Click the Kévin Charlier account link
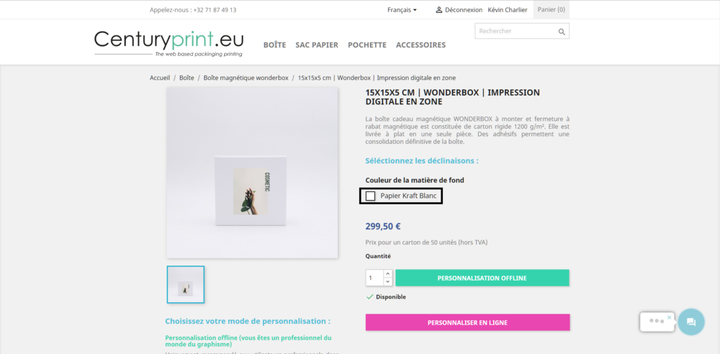 [508, 9]
